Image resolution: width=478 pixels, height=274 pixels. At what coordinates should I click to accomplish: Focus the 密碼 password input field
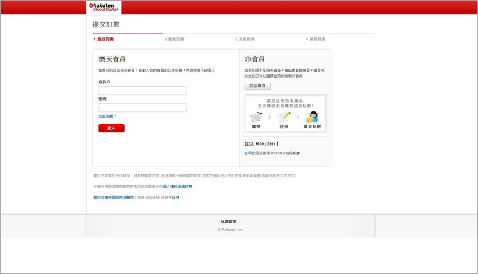143,108
